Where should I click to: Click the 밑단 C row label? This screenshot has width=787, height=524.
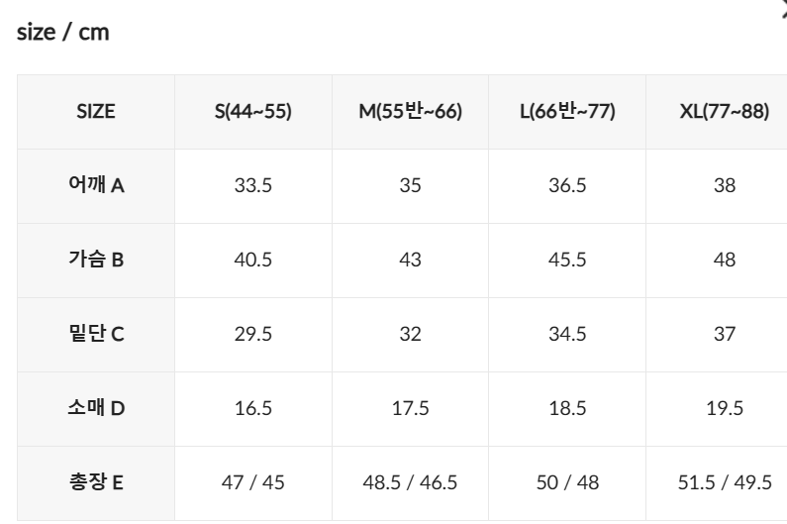(x=96, y=334)
